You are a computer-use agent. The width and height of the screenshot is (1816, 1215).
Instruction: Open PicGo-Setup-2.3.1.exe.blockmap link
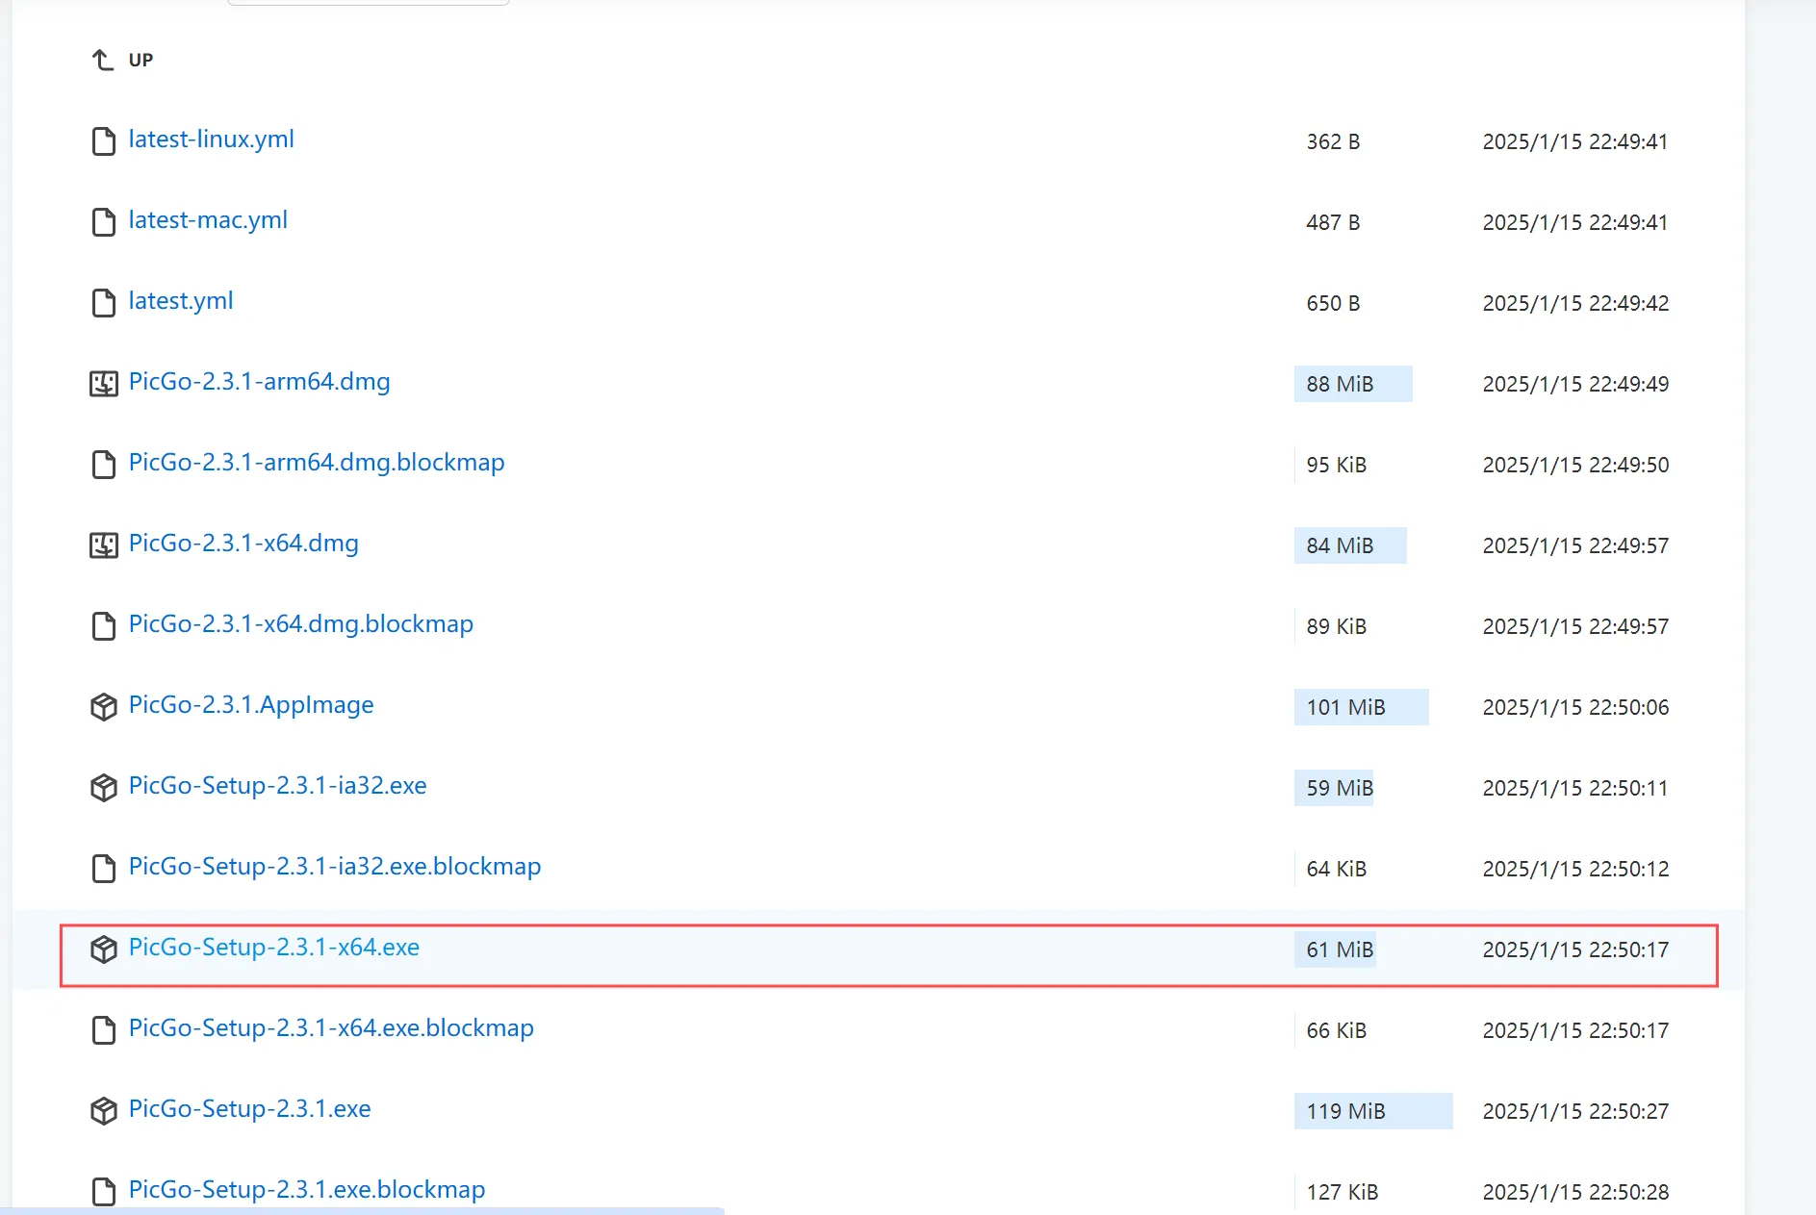point(307,1190)
